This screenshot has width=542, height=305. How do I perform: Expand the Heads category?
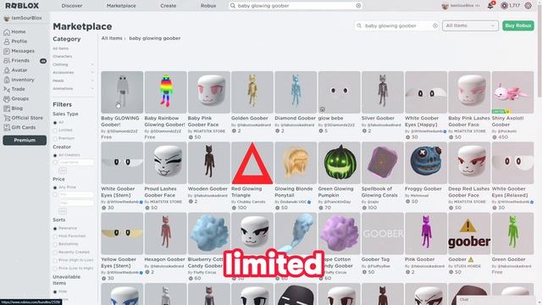(x=92, y=81)
